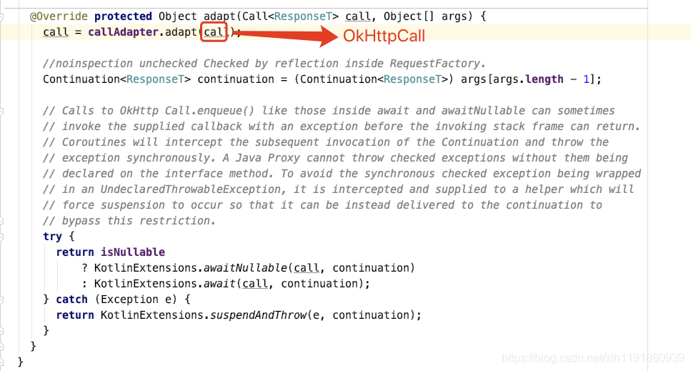691x371 pixels.
Task: Click the isNullable field after return
Action: click(133, 252)
